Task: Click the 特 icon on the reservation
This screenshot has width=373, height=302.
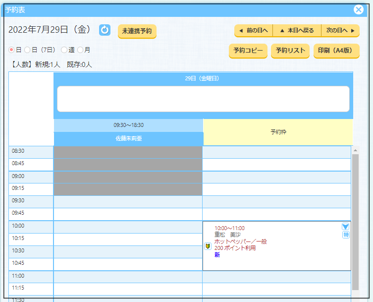Action: point(346,235)
